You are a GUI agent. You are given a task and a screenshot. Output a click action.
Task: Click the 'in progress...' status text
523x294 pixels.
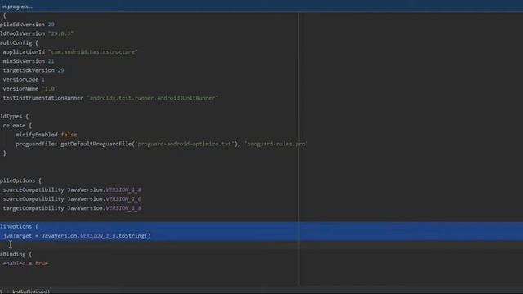(16, 7)
